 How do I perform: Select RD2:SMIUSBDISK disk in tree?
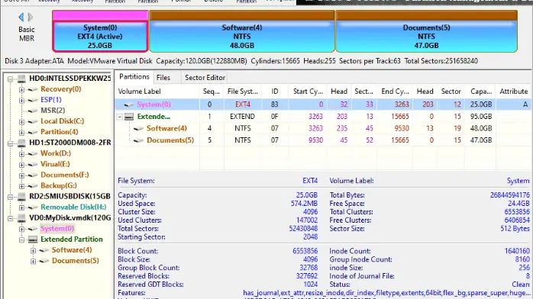69,196
